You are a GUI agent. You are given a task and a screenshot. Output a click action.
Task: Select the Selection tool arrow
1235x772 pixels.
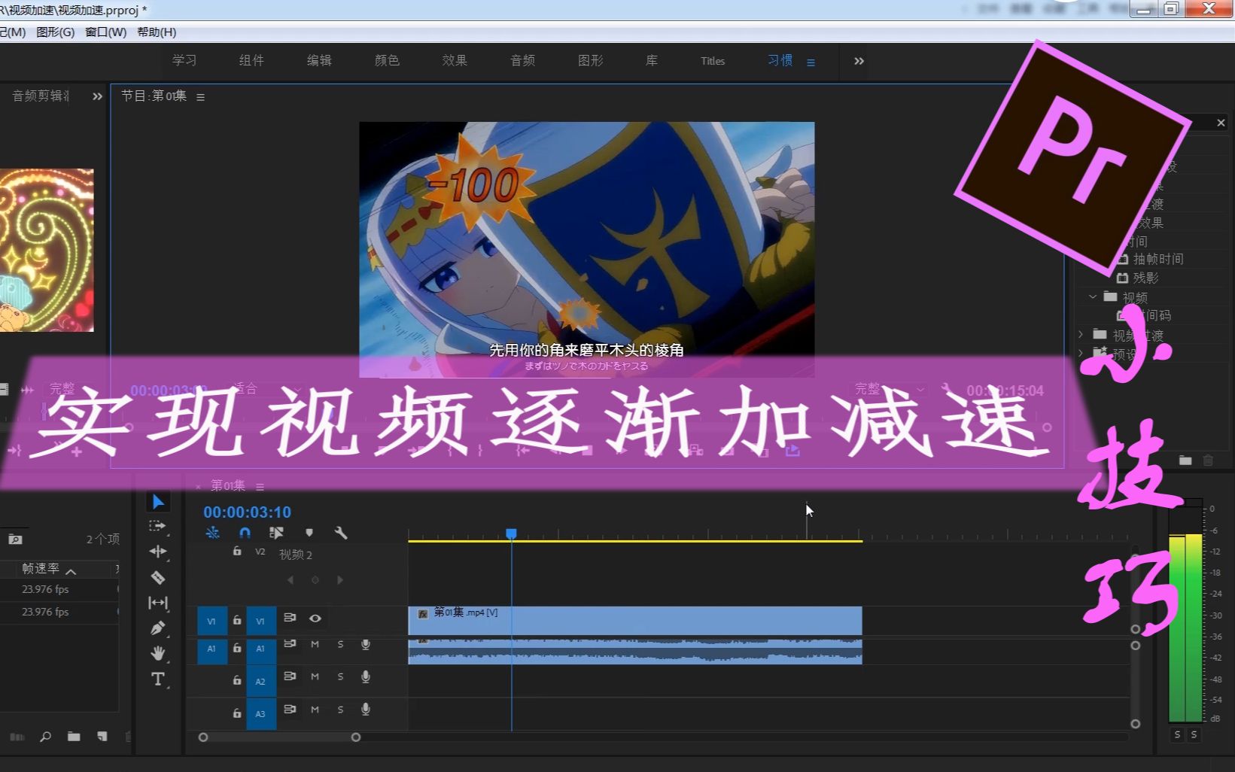[x=158, y=502]
